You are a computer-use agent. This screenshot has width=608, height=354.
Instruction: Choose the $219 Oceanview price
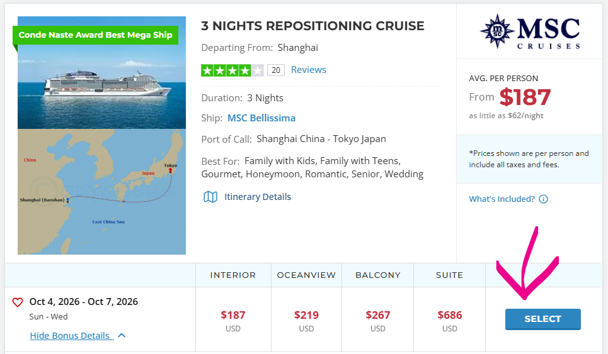pyautogui.click(x=306, y=315)
